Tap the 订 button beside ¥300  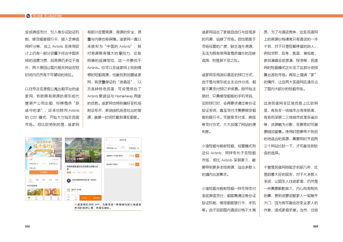[x=137, y=164]
